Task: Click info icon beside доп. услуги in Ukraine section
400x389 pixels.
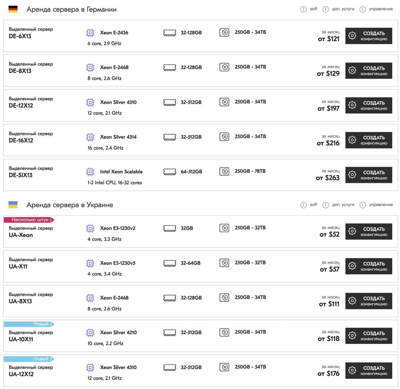Action: click(x=325, y=205)
